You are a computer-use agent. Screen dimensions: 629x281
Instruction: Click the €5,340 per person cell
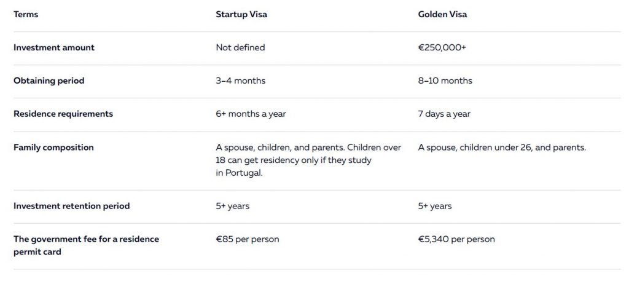click(x=456, y=239)
